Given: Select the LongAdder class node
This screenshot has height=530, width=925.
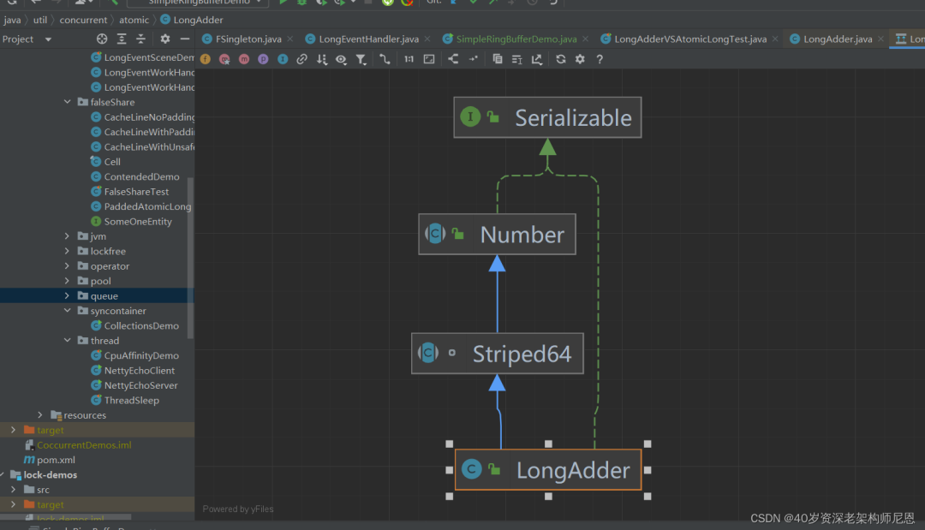Looking at the screenshot, I should point(548,469).
